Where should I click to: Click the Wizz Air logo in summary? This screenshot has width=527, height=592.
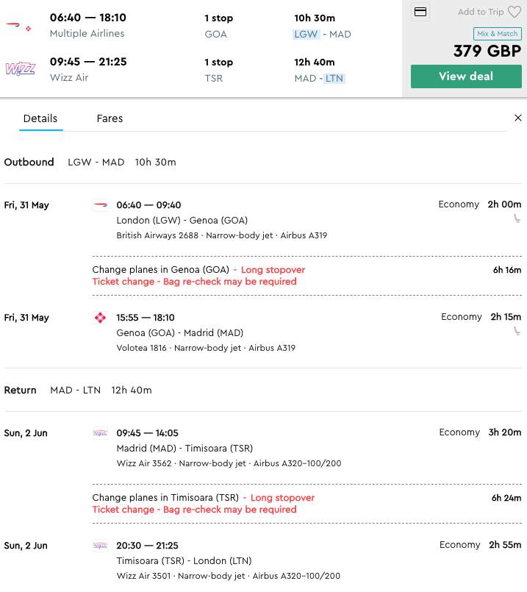coord(20,69)
